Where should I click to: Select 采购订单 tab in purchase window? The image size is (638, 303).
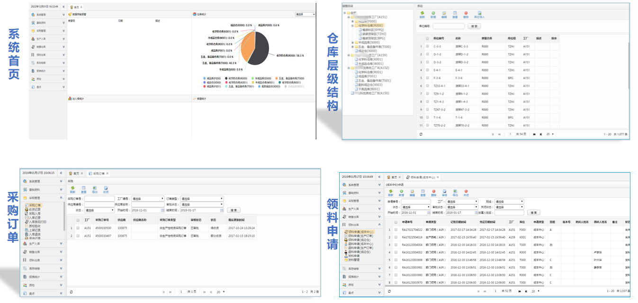click(x=99, y=173)
